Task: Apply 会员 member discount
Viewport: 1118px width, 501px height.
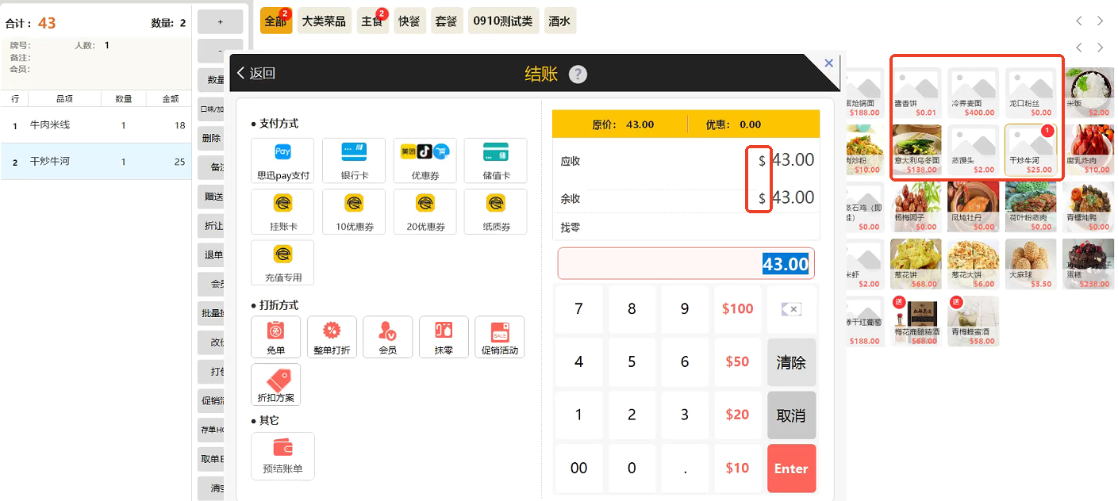Action: click(x=387, y=337)
